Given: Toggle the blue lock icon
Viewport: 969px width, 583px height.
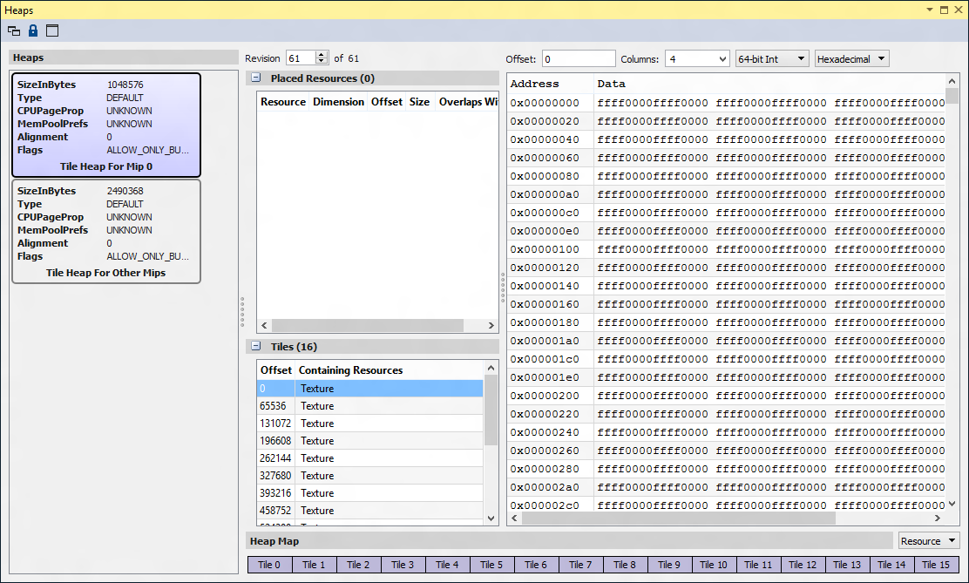Looking at the screenshot, I should coord(33,31).
